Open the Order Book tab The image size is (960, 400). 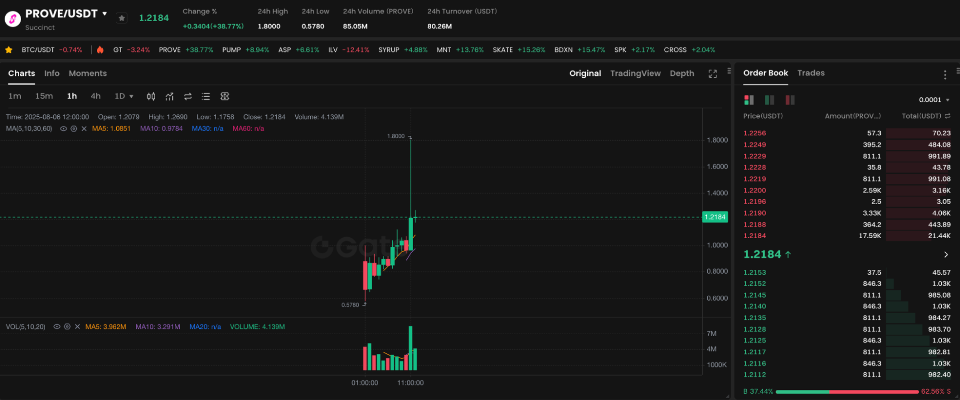(766, 73)
